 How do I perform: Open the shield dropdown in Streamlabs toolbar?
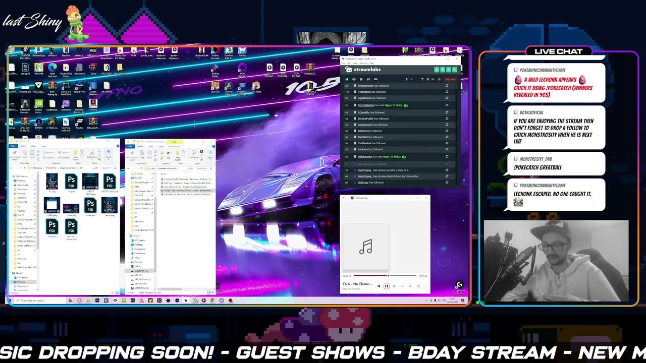coord(409,79)
